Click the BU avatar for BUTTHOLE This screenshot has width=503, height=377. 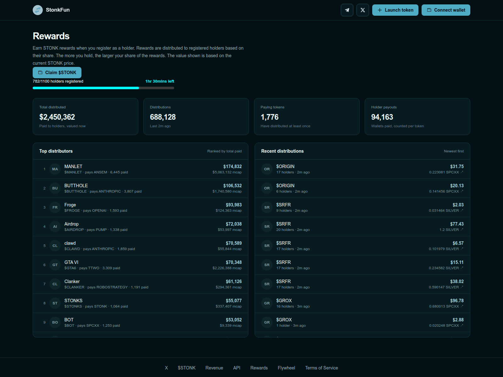pos(55,188)
